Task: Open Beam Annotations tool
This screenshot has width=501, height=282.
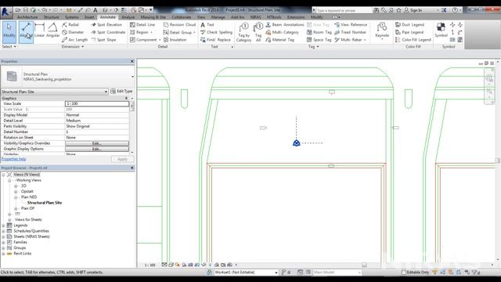Action: point(285,24)
